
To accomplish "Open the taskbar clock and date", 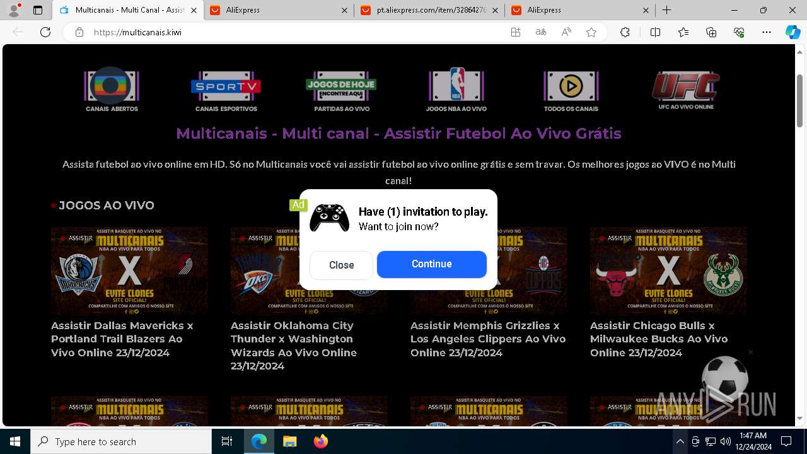I will point(753,441).
